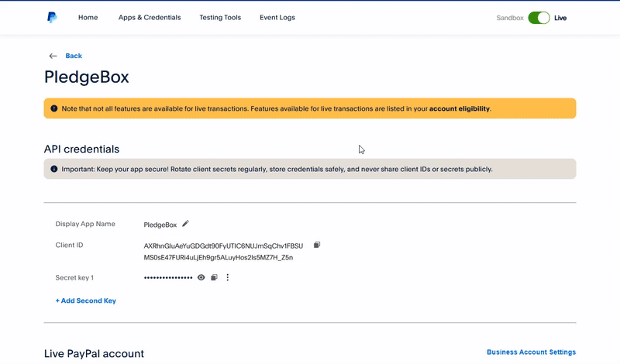Go to Apps & Credentials
The image size is (620, 364).
(x=150, y=18)
